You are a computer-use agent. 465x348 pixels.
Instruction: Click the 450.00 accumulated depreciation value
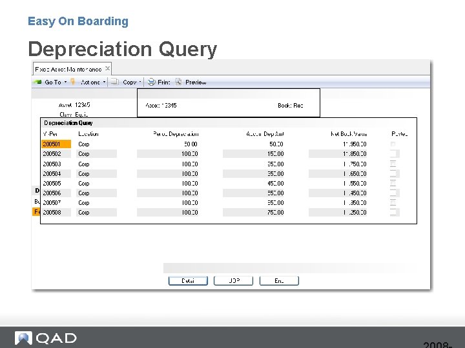(276, 184)
